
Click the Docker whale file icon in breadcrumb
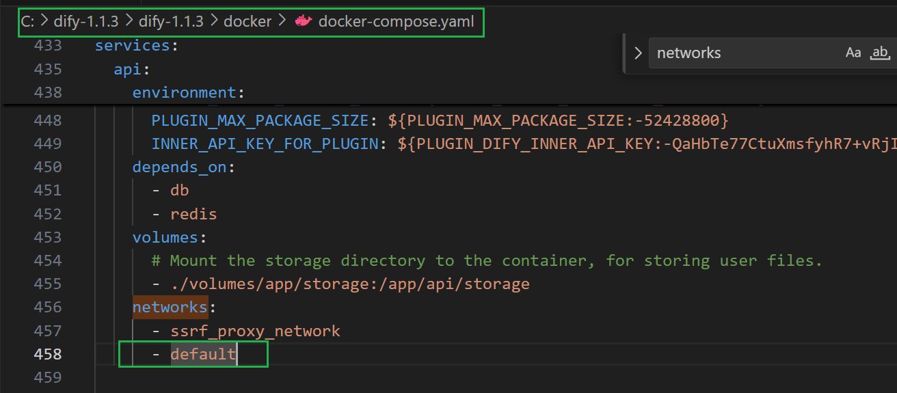tap(304, 21)
